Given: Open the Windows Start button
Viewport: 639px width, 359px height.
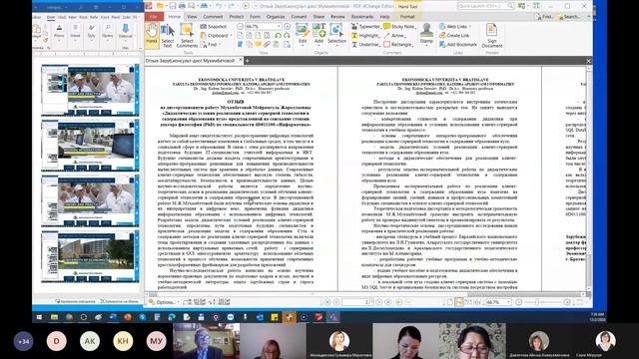Looking at the screenshot, I should (x=39, y=317).
